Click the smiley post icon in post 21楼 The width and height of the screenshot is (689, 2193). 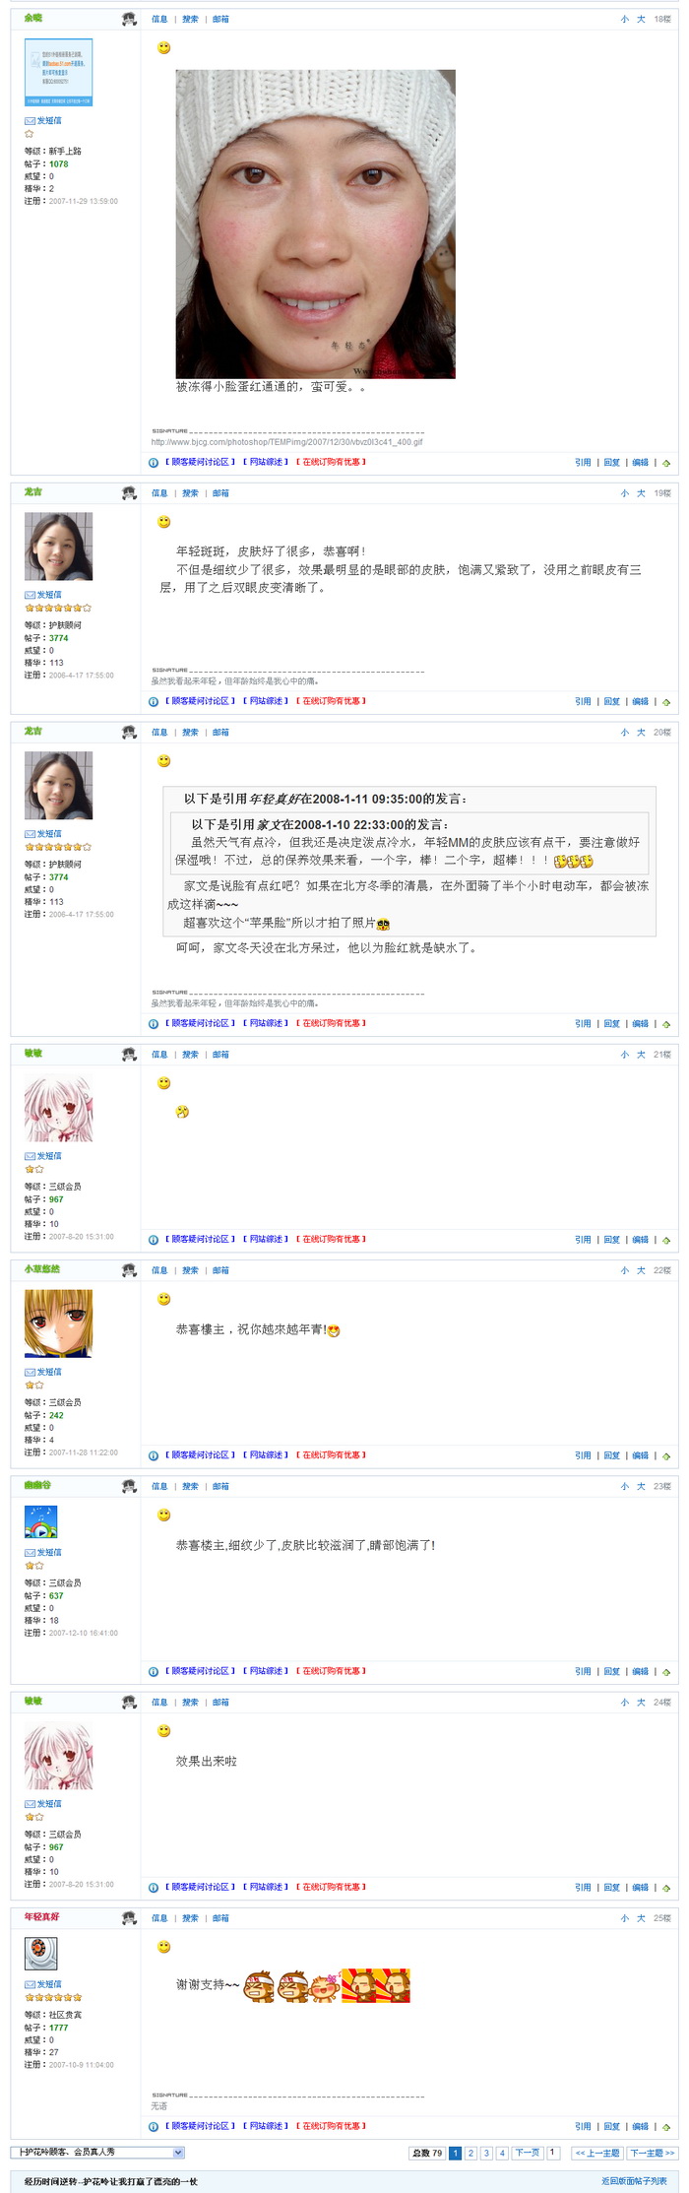(x=164, y=1083)
